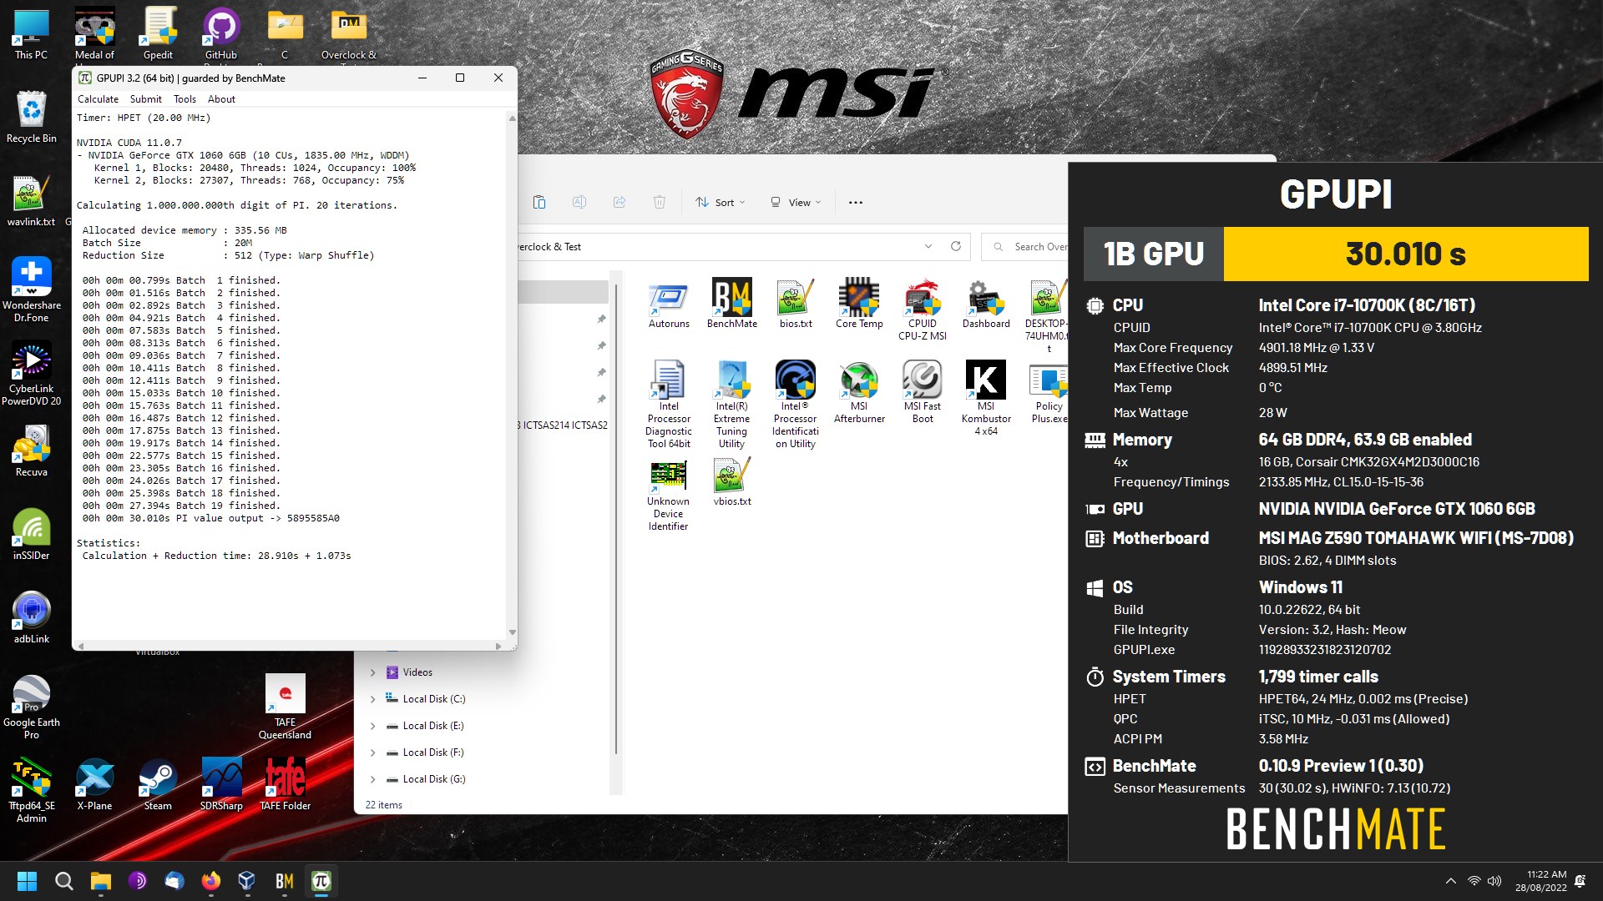
Task: Click the GPUPI vertical scrollbar
Action: point(512,375)
